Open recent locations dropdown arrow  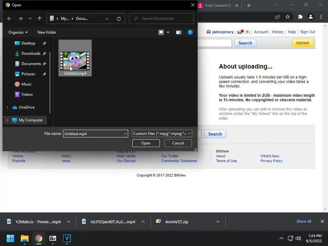[x=30, y=19]
